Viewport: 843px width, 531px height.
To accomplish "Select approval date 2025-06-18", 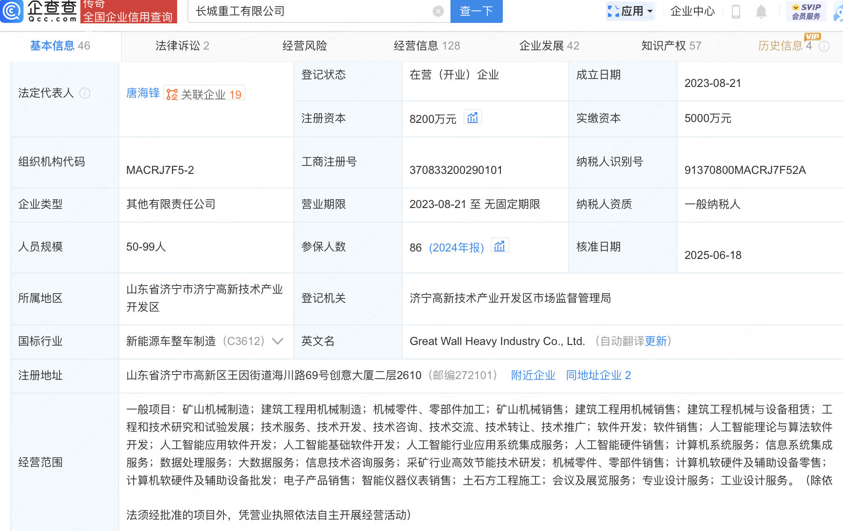I will (713, 255).
